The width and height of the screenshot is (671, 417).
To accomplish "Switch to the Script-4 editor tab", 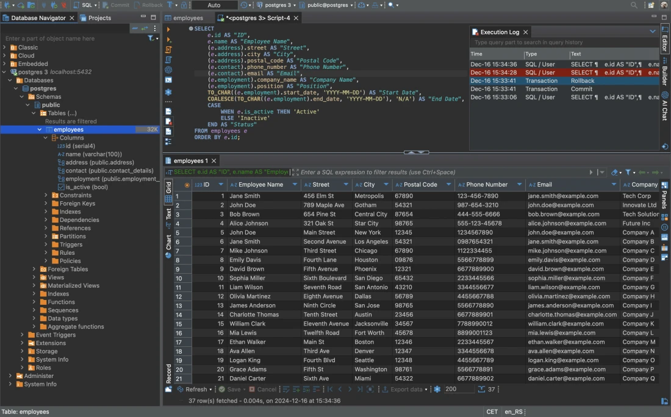I will (x=254, y=18).
